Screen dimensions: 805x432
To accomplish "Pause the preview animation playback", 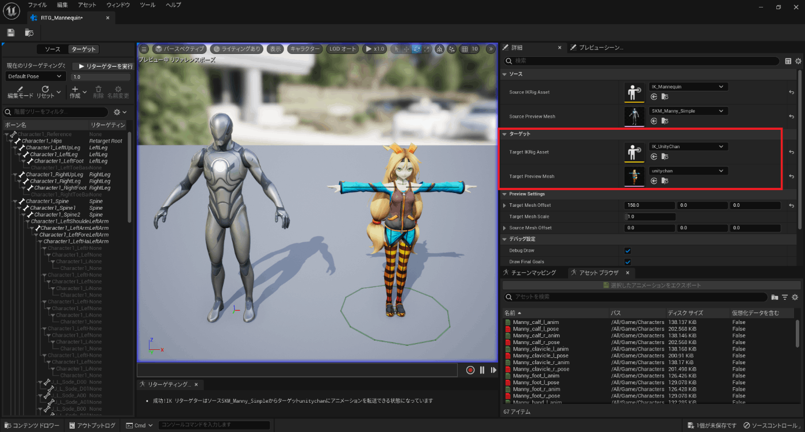I will pyautogui.click(x=482, y=371).
